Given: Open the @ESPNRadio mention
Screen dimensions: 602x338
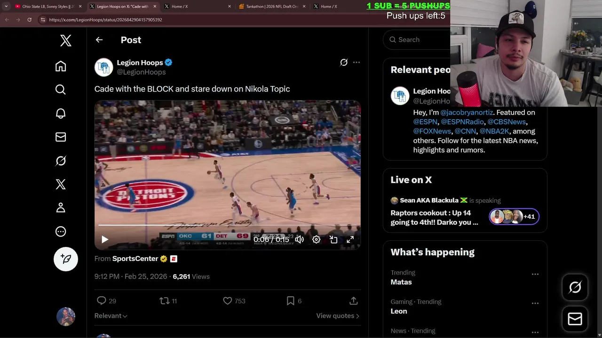Looking at the screenshot, I should [462, 122].
